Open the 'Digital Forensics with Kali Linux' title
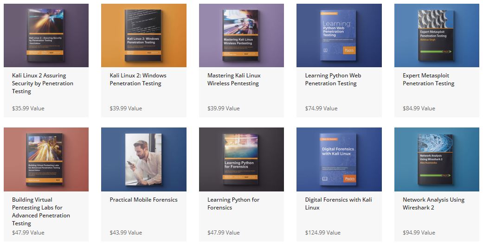Image resolution: width=483 pixels, height=248 pixels. (339, 203)
